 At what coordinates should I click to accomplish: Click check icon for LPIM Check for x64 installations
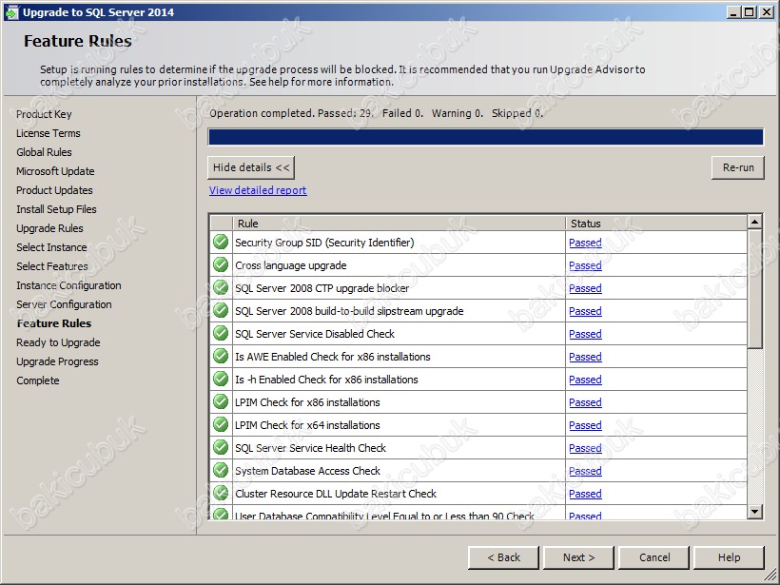(221, 425)
